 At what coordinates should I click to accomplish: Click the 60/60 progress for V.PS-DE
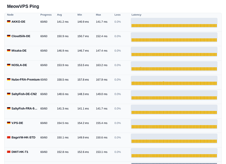[x=44, y=123]
